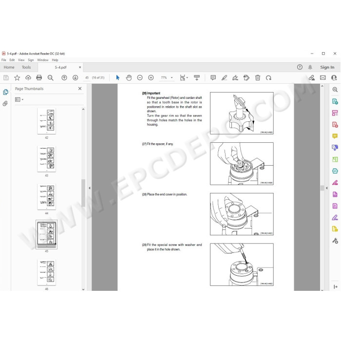The height and width of the screenshot is (341, 341).
Task: Collapse the right tools pane arrow
Action: pos(327,188)
